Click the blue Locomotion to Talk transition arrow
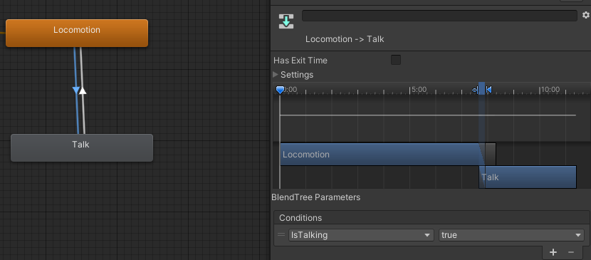This screenshot has width=591, height=260. (76, 90)
